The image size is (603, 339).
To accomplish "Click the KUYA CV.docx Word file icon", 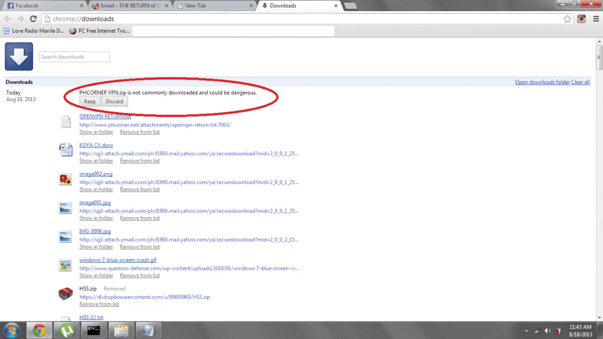I will [x=65, y=149].
